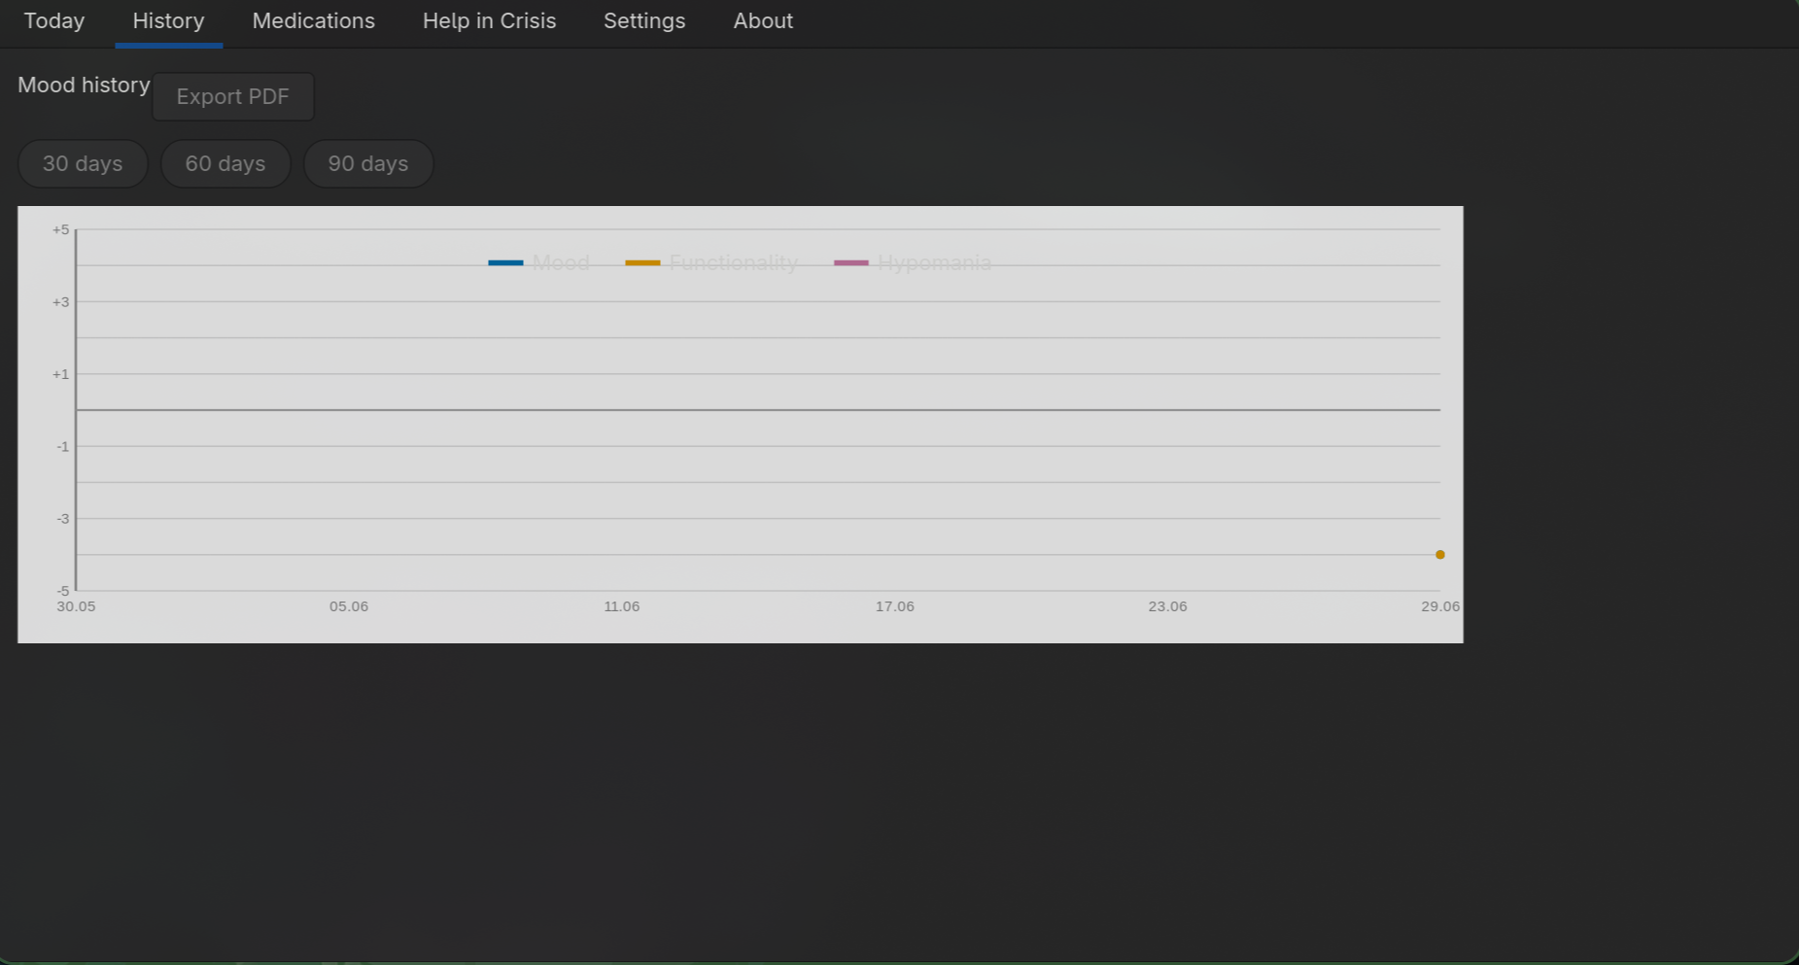Click the -3 axis value

[63, 519]
